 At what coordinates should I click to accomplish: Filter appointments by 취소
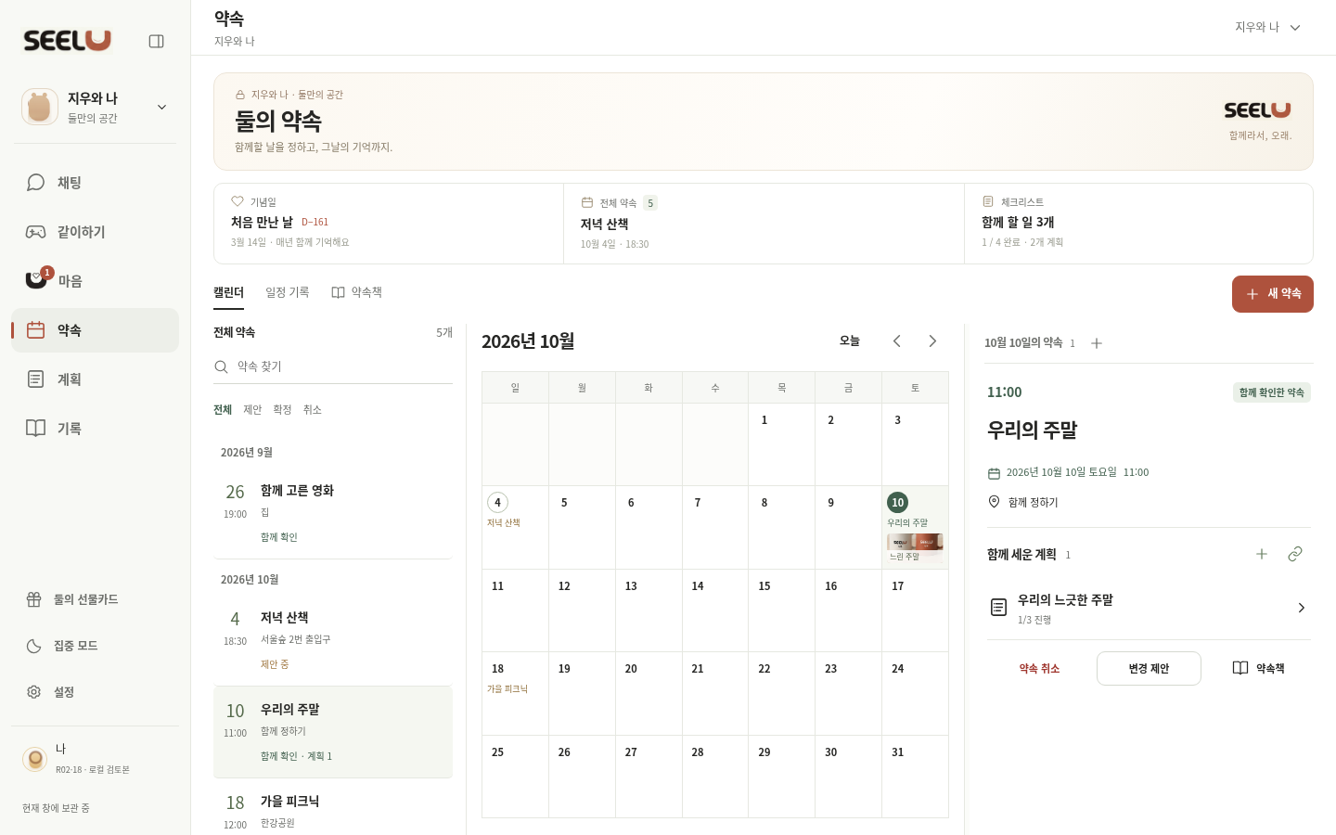tap(312, 410)
